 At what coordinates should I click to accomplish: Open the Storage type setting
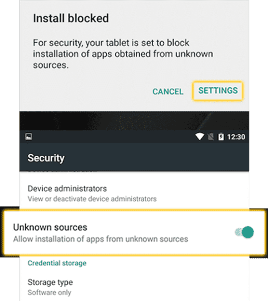(134, 287)
